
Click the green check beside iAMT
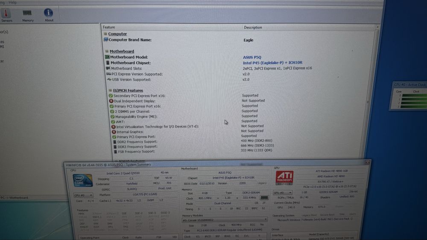coord(113,122)
